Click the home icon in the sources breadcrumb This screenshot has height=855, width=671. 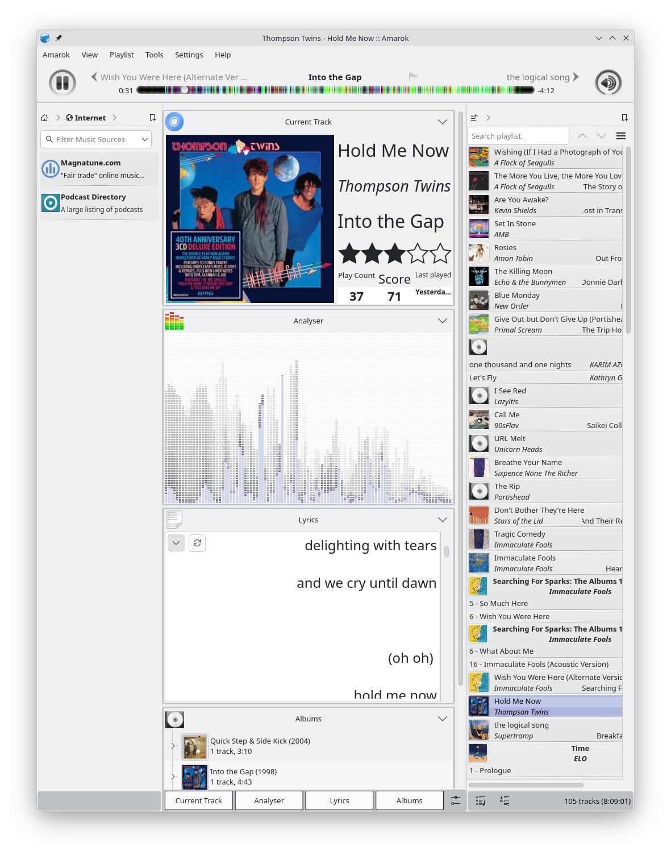[44, 118]
